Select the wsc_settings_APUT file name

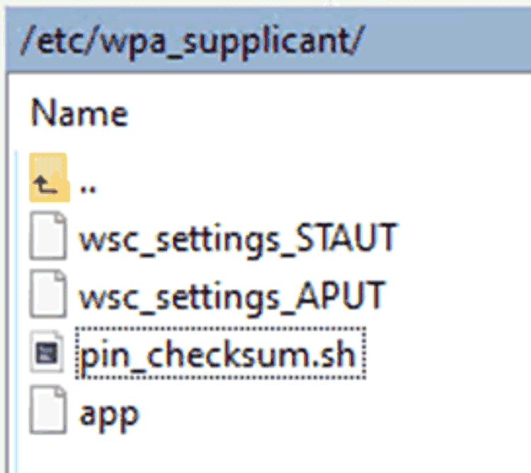(x=232, y=295)
